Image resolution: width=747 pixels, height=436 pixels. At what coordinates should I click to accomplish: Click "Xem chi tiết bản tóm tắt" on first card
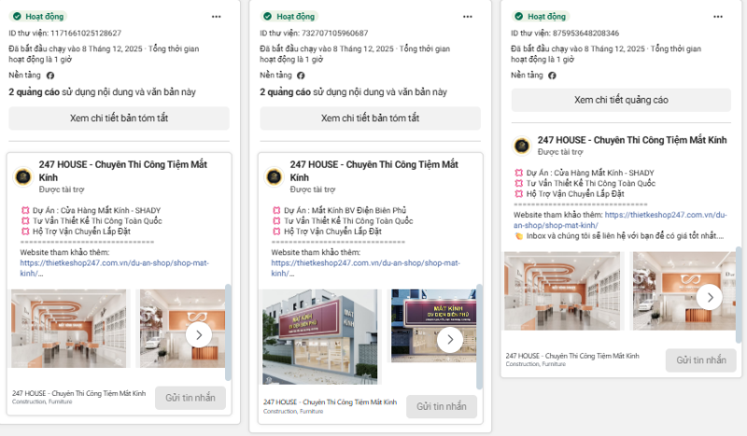[119, 119]
